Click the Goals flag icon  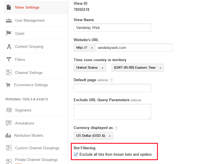(9, 33)
